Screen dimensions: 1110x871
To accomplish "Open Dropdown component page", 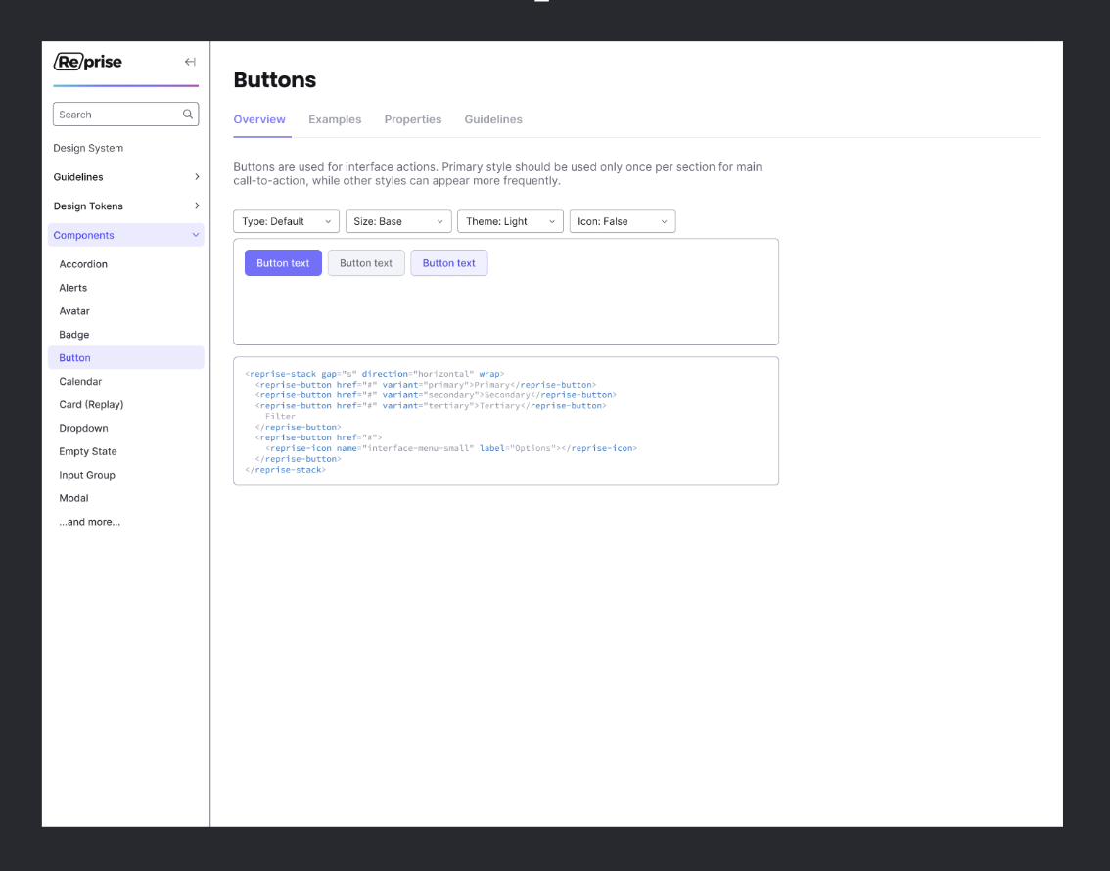I will pyautogui.click(x=83, y=428).
